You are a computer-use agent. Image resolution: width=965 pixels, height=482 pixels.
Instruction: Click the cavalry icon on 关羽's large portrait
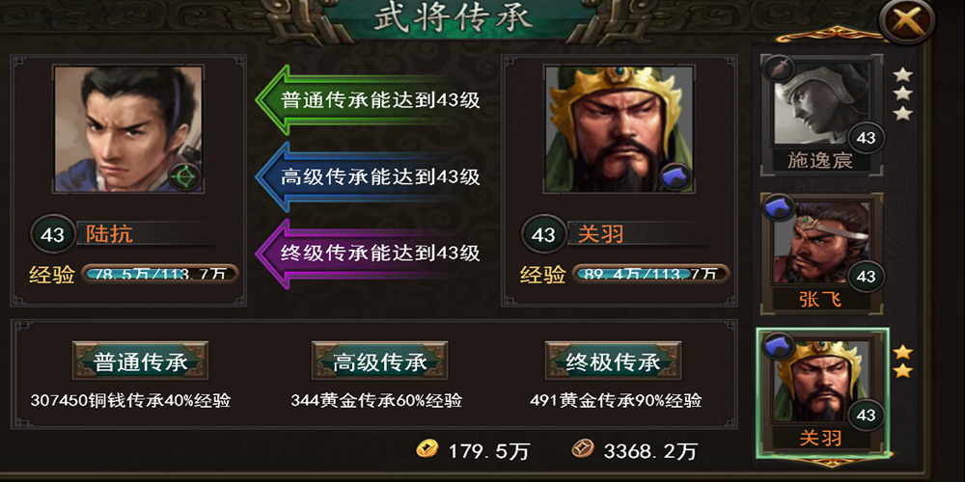pyautogui.click(x=675, y=177)
